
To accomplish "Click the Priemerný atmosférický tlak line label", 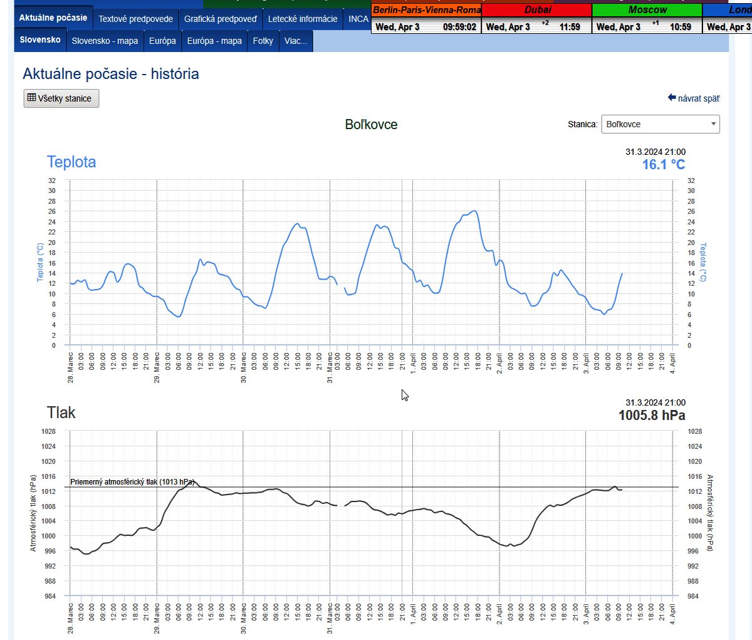I will [132, 482].
